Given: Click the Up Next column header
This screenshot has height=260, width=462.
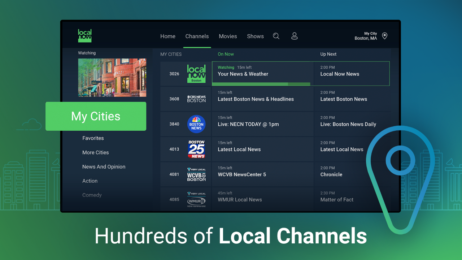Looking at the screenshot, I should (x=328, y=54).
